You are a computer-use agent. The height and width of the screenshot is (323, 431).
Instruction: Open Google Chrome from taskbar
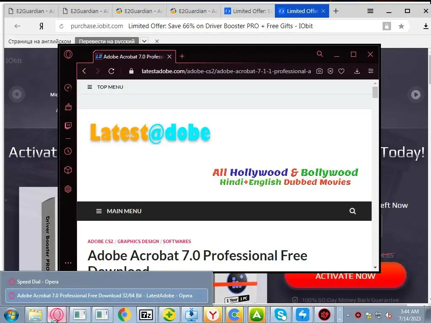tap(124, 315)
